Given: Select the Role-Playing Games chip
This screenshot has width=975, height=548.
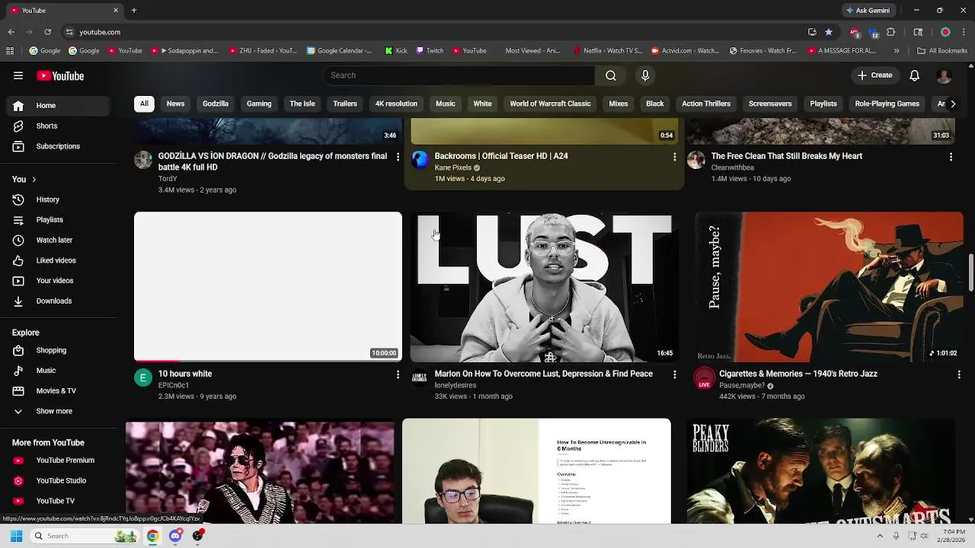Looking at the screenshot, I should (x=887, y=104).
